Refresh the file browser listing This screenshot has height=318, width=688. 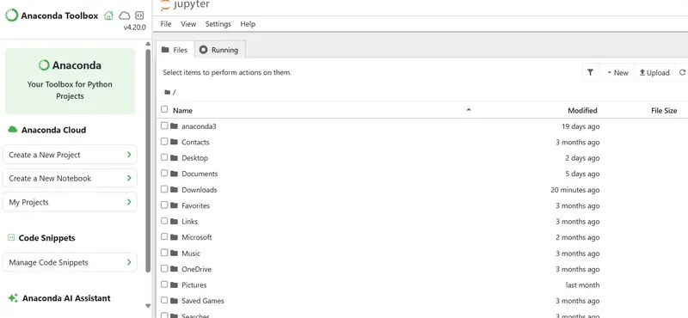click(682, 72)
